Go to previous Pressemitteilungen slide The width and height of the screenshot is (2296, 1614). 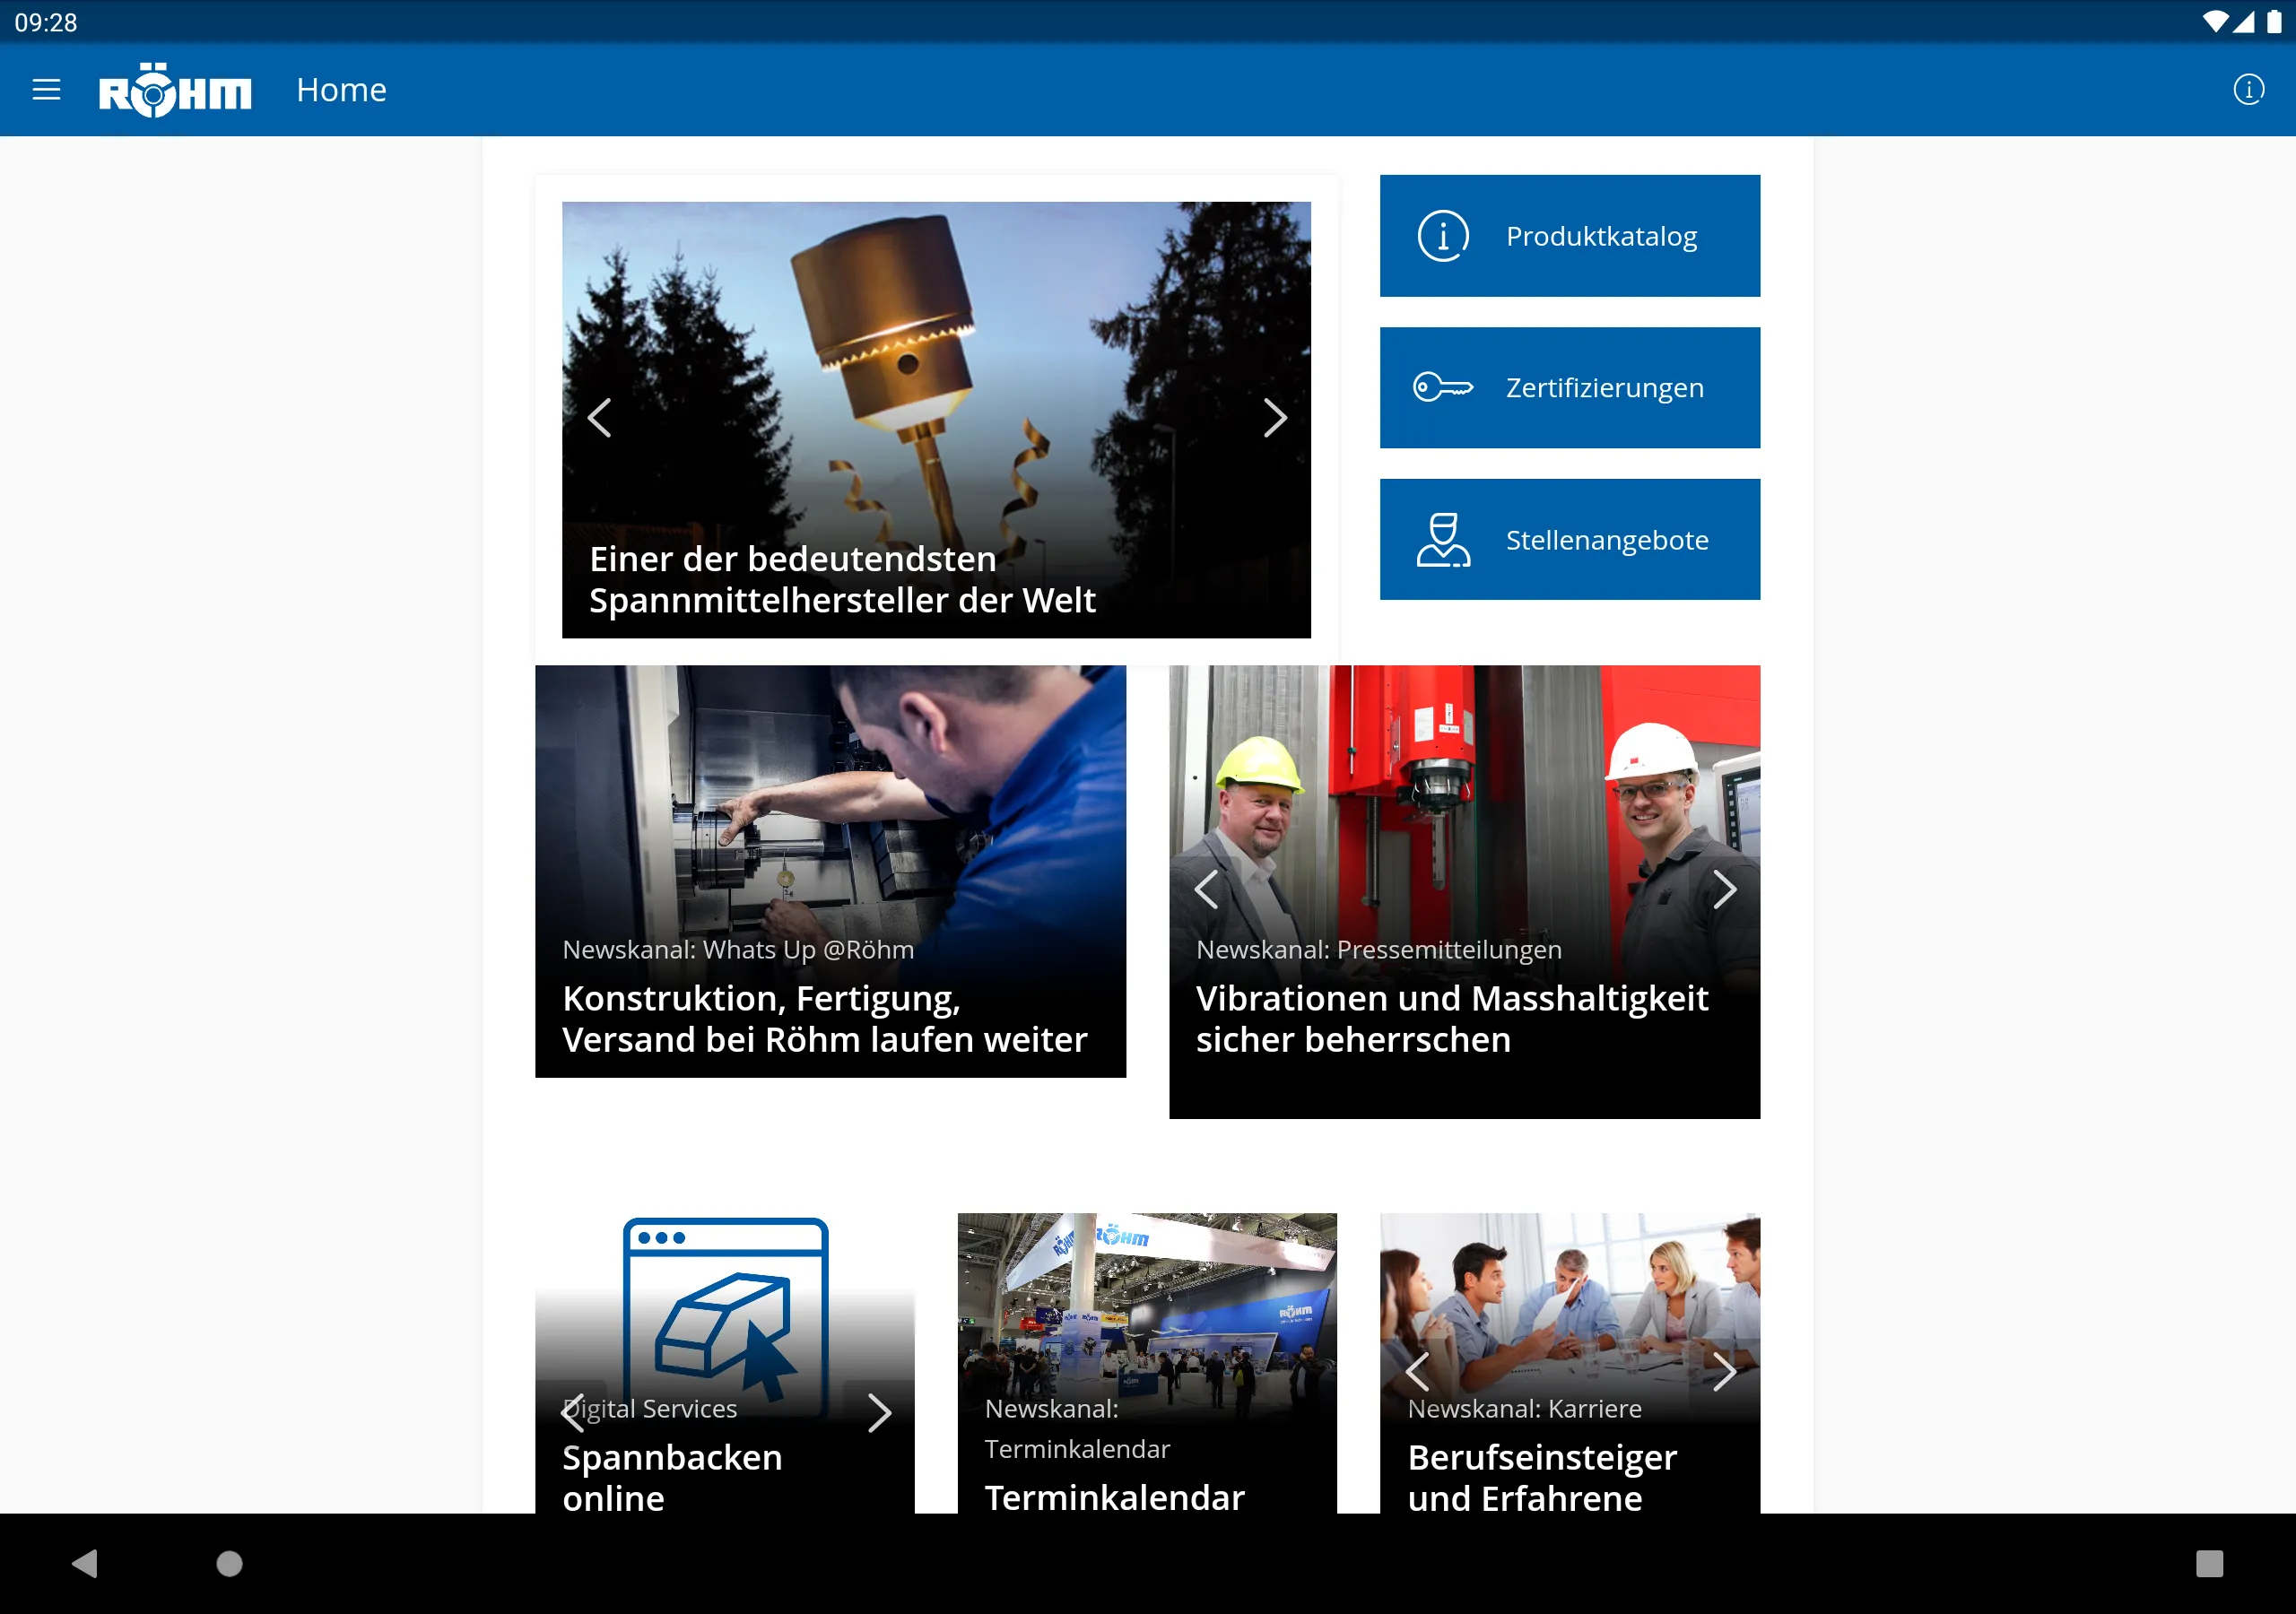click(1206, 889)
